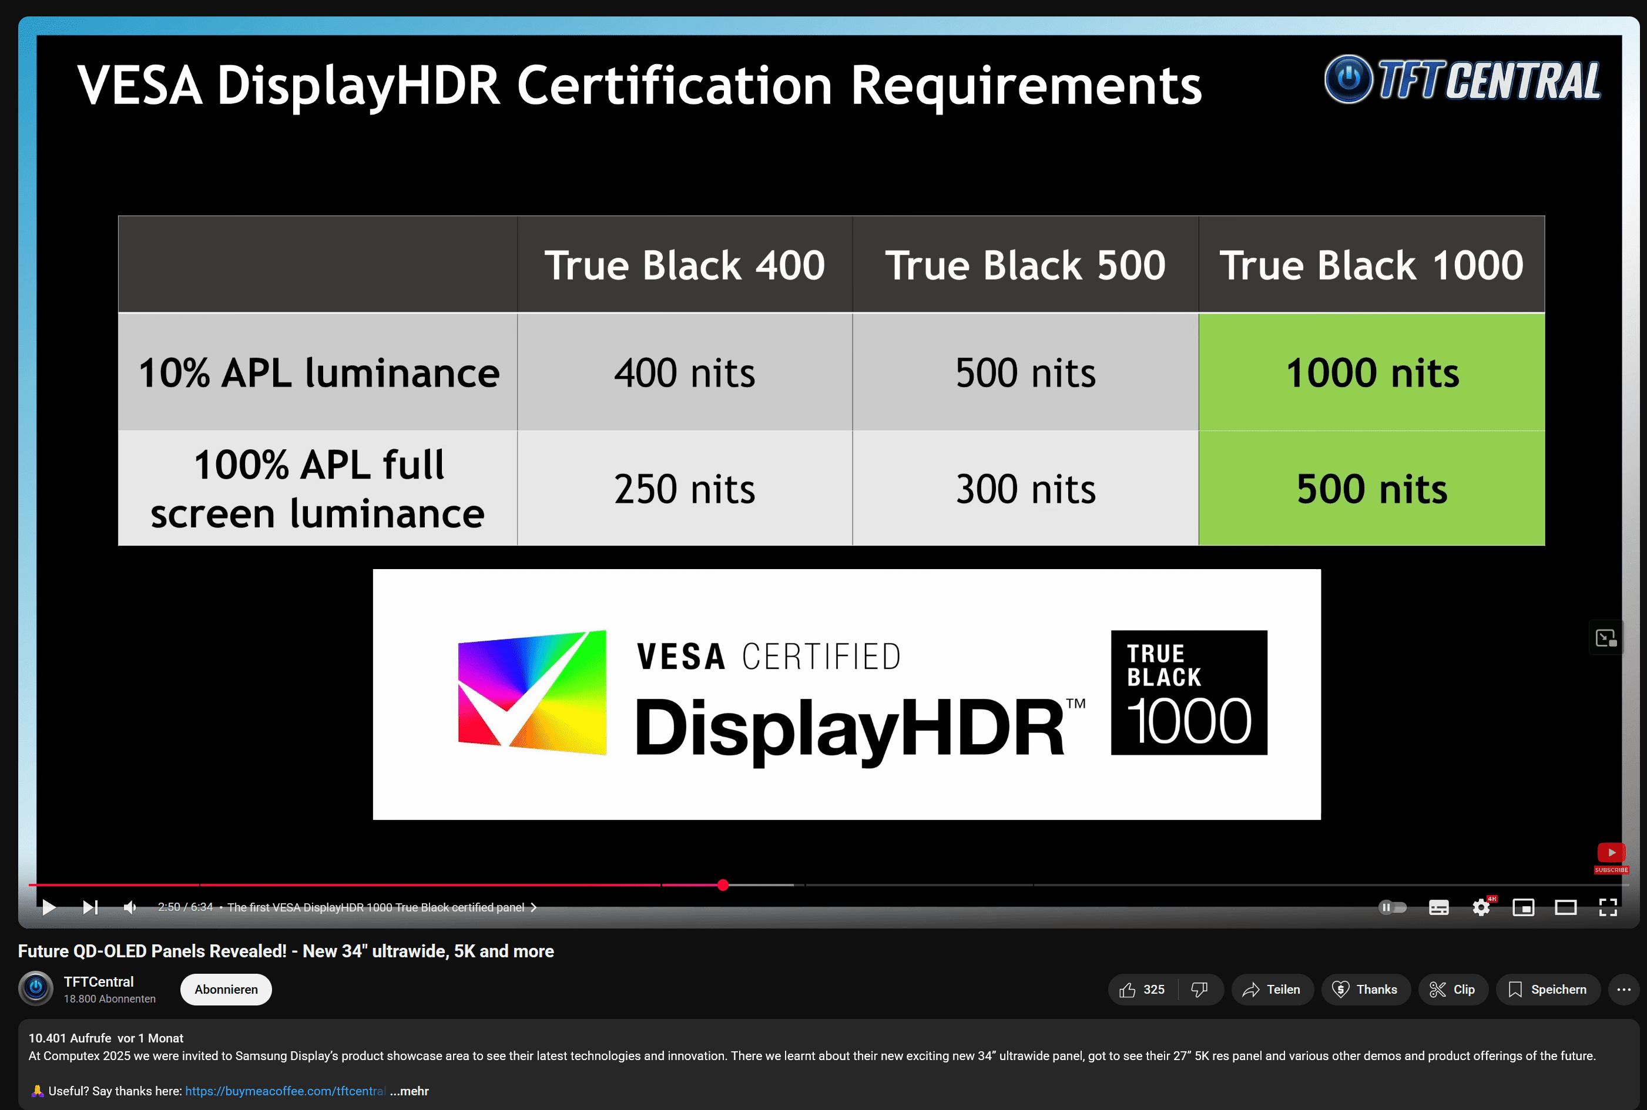The image size is (1647, 1110).
Task: Click the Abonnieren button
Action: point(226,989)
